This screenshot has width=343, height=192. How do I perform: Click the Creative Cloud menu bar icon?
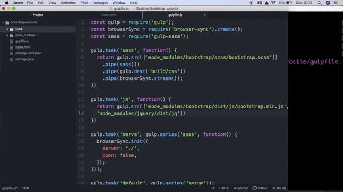click(x=259, y=3)
